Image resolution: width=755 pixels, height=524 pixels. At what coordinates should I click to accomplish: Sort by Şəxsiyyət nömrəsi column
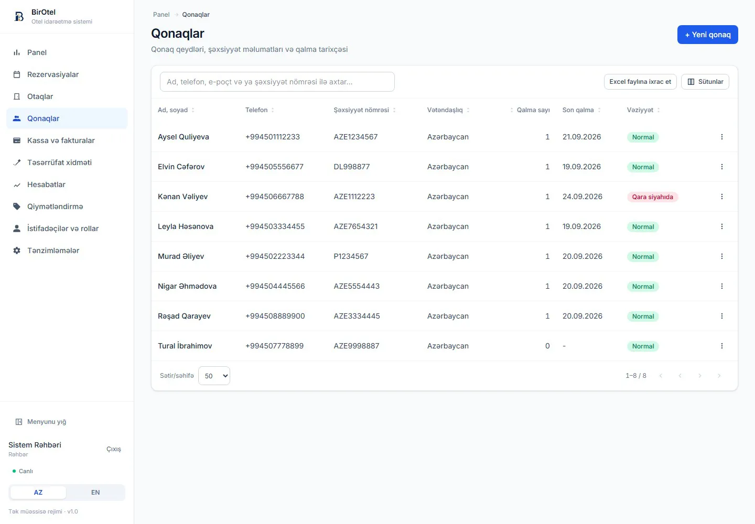tap(365, 110)
